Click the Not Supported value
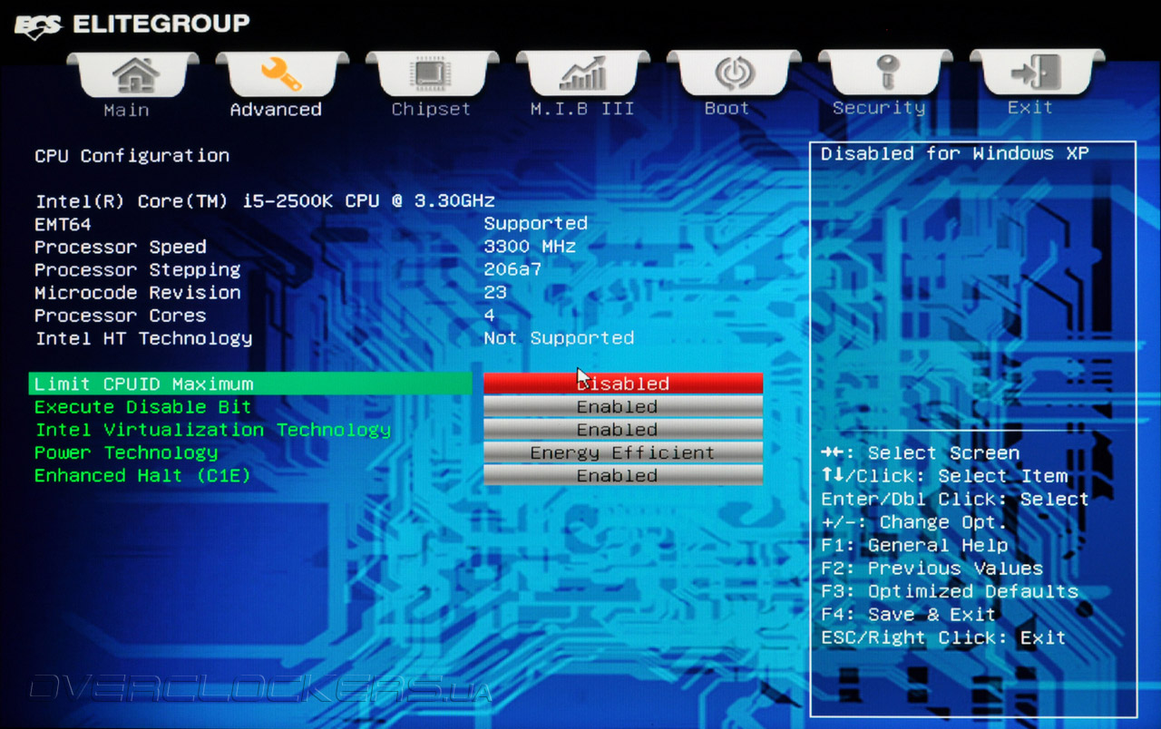 tap(559, 338)
